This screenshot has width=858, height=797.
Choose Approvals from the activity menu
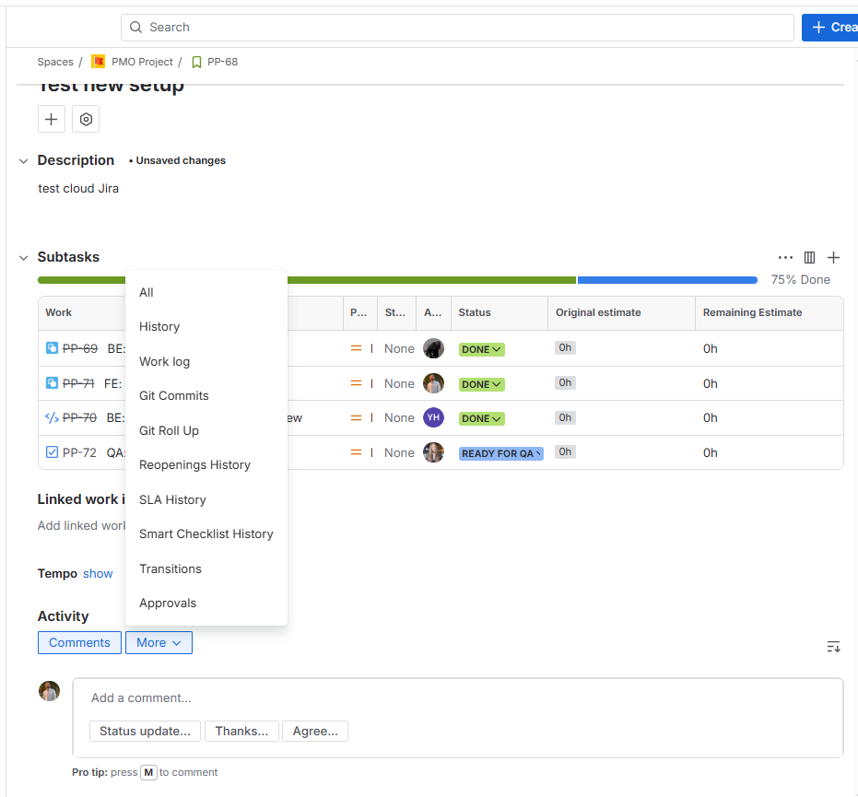206,603
